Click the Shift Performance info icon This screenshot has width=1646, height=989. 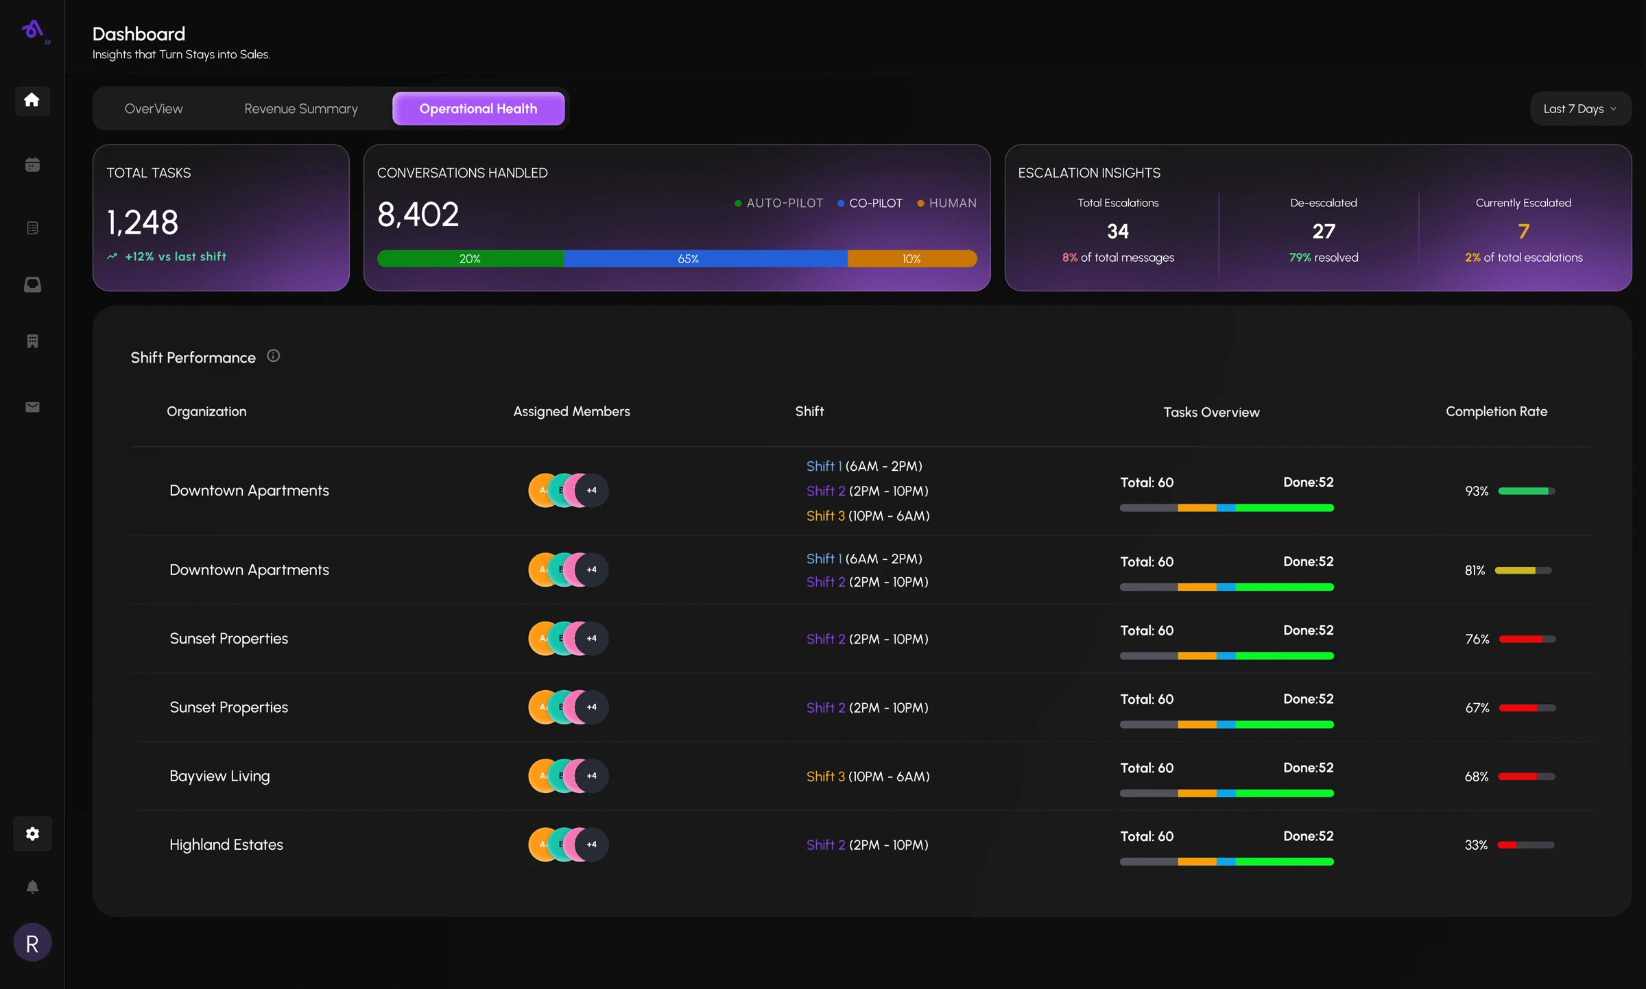pyautogui.click(x=273, y=356)
